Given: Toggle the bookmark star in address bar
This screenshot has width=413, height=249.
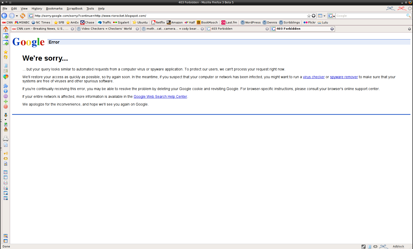Looking at the screenshot, I should coord(309,16).
